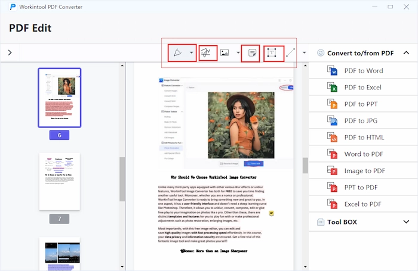The width and height of the screenshot is (418, 271).
Task: Click the document view scrollbar handle
Action: [x=305, y=166]
